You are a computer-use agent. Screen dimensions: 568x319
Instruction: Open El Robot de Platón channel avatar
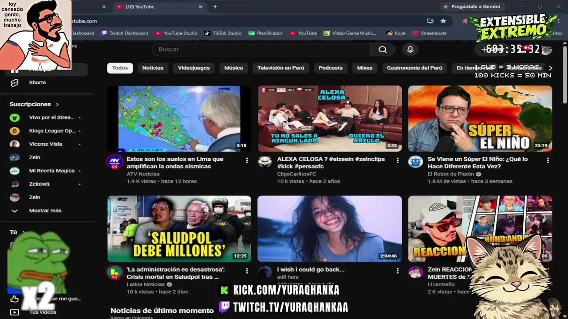tap(416, 162)
